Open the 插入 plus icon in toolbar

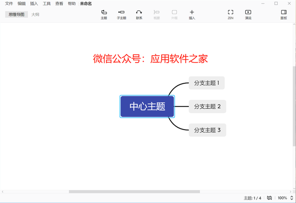[192, 14]
